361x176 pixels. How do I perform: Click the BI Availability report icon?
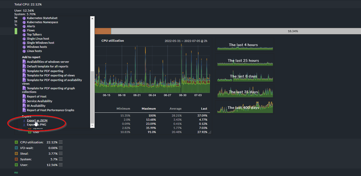click(x=24, y=105)
